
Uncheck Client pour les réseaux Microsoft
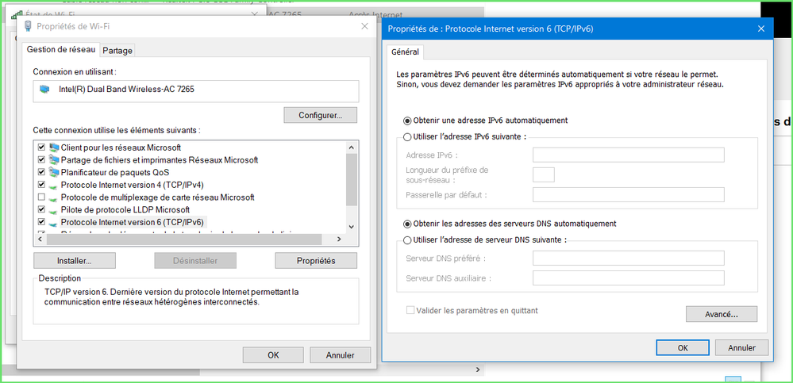(x=42, y=147)
